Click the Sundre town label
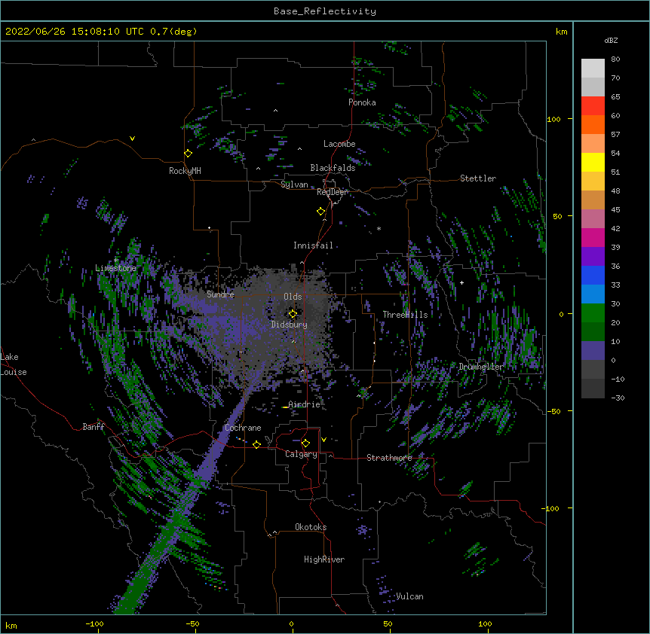 (x=220, y=294)
